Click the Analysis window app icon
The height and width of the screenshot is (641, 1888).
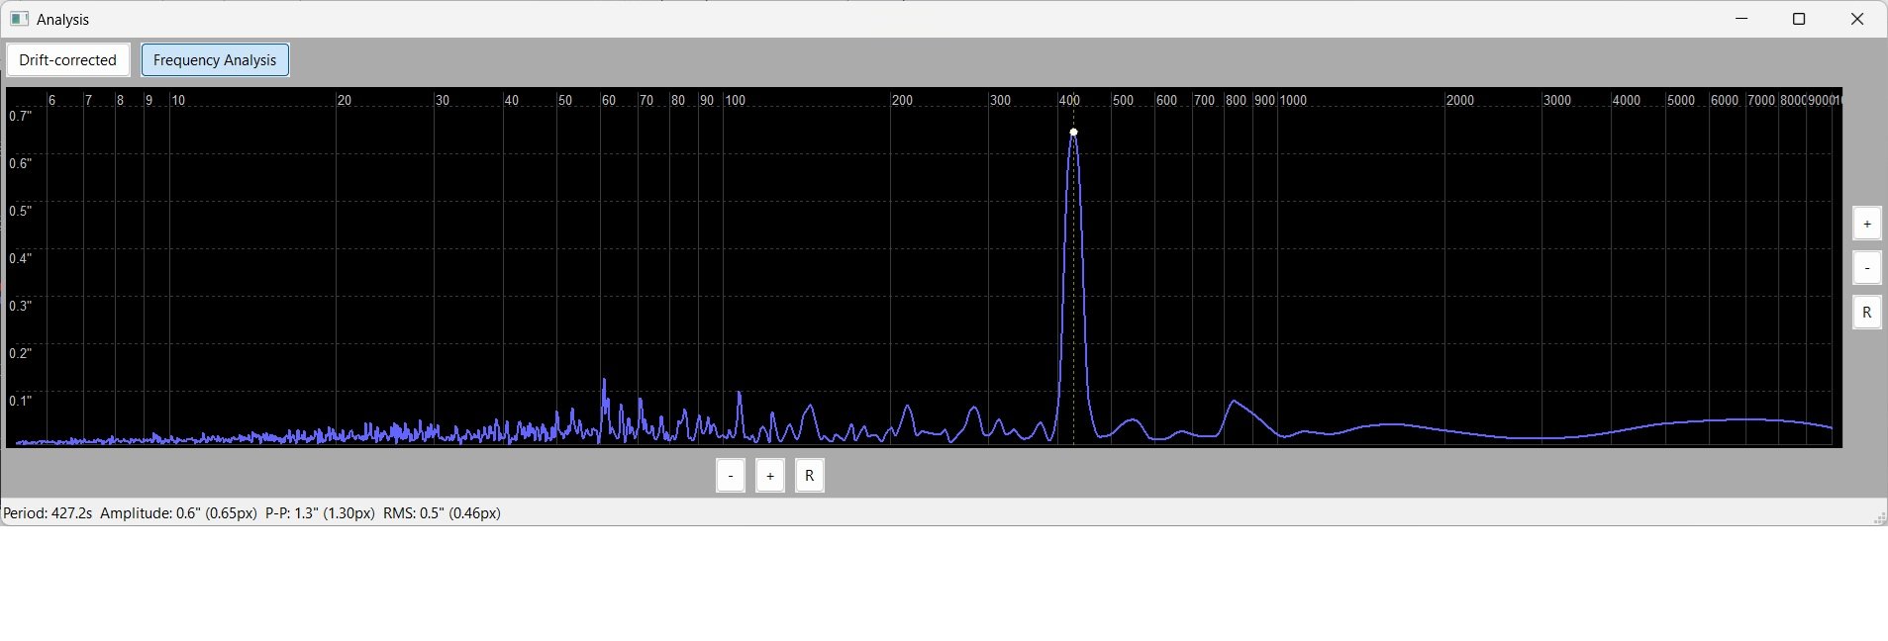point(19,19)
